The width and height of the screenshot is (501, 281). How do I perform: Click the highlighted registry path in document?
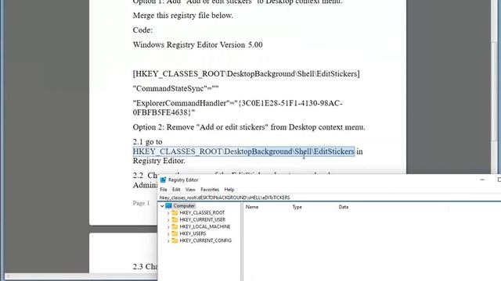[x=243, y=151]
